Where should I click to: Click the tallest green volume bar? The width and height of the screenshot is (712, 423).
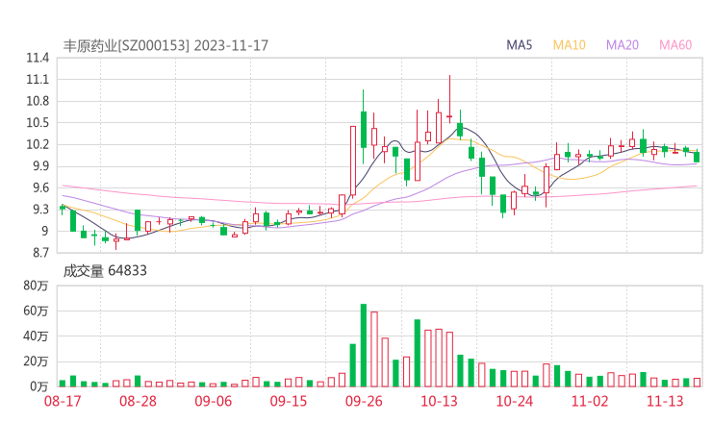pos(364,345)
